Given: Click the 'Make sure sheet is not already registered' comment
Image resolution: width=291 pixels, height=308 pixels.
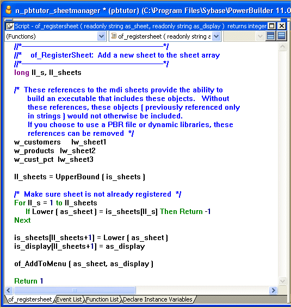Looking at the screenshot, I should (98, 194).
